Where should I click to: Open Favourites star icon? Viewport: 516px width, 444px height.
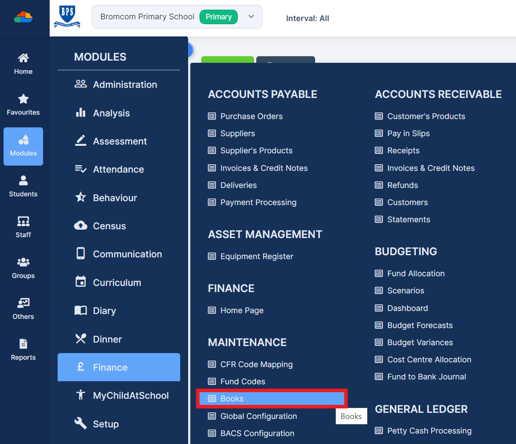click(23, 99)
